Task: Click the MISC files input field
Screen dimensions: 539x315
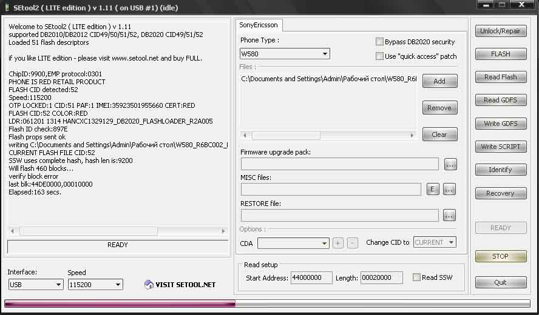Action: (331, 189)
